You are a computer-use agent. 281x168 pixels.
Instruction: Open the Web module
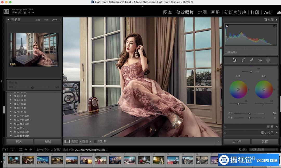[267, 13]
